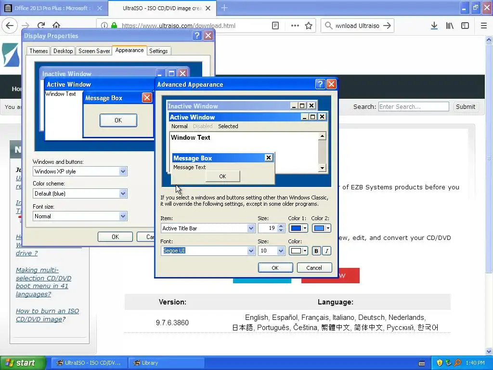This screenshot has height=370, width=493.
Task: Expand Windows and buttons style dropdown
Action: [x=123, y=172]
